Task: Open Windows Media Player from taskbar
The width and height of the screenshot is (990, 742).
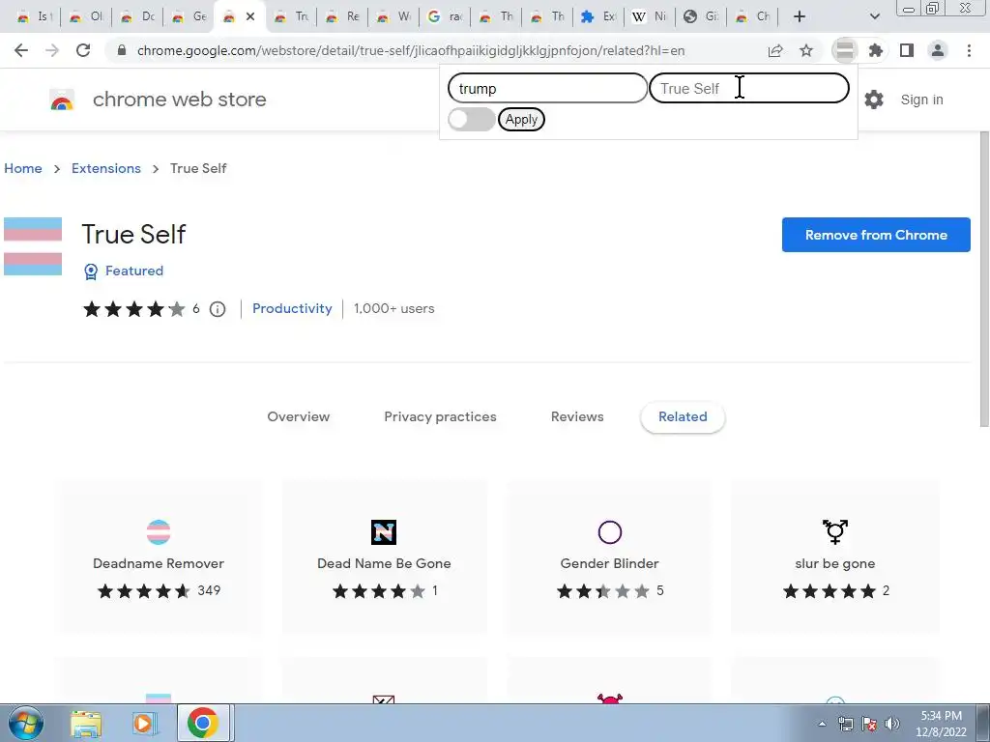Action: [145, 723]
